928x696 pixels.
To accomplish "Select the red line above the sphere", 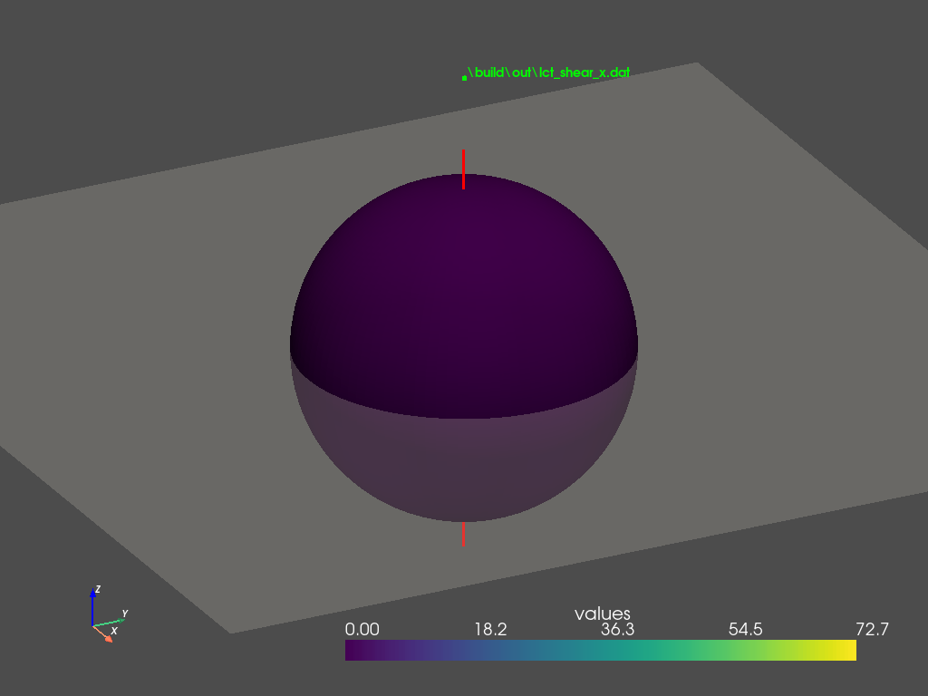I will click(x=463, y=169).
